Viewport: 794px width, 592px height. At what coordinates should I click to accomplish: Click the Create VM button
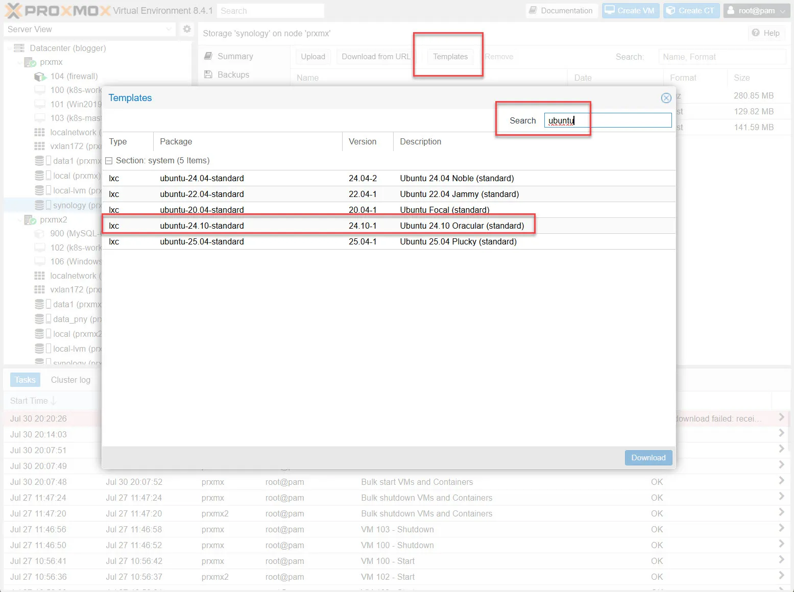coord(630,11)
